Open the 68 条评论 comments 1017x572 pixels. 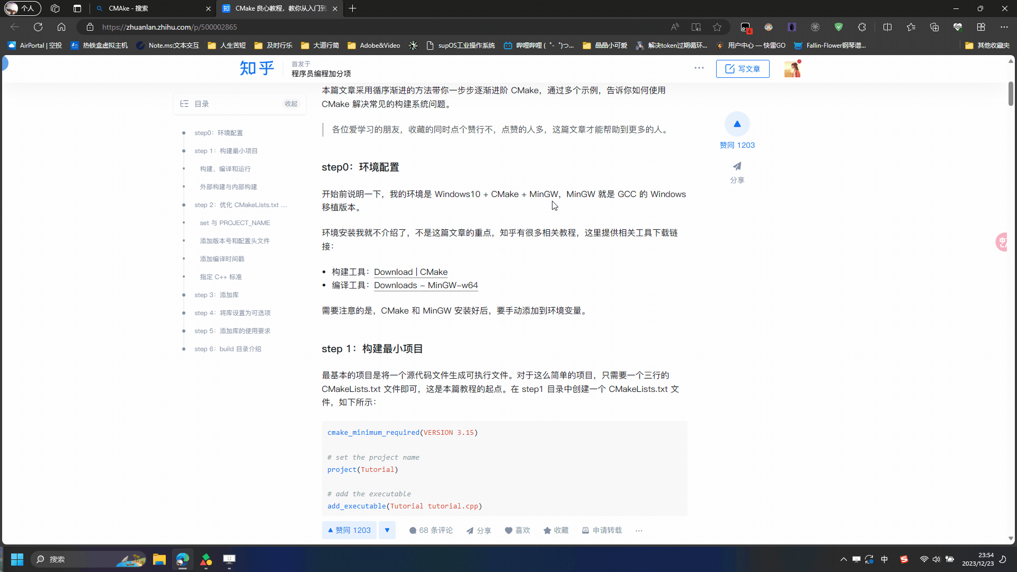point(431,530)
